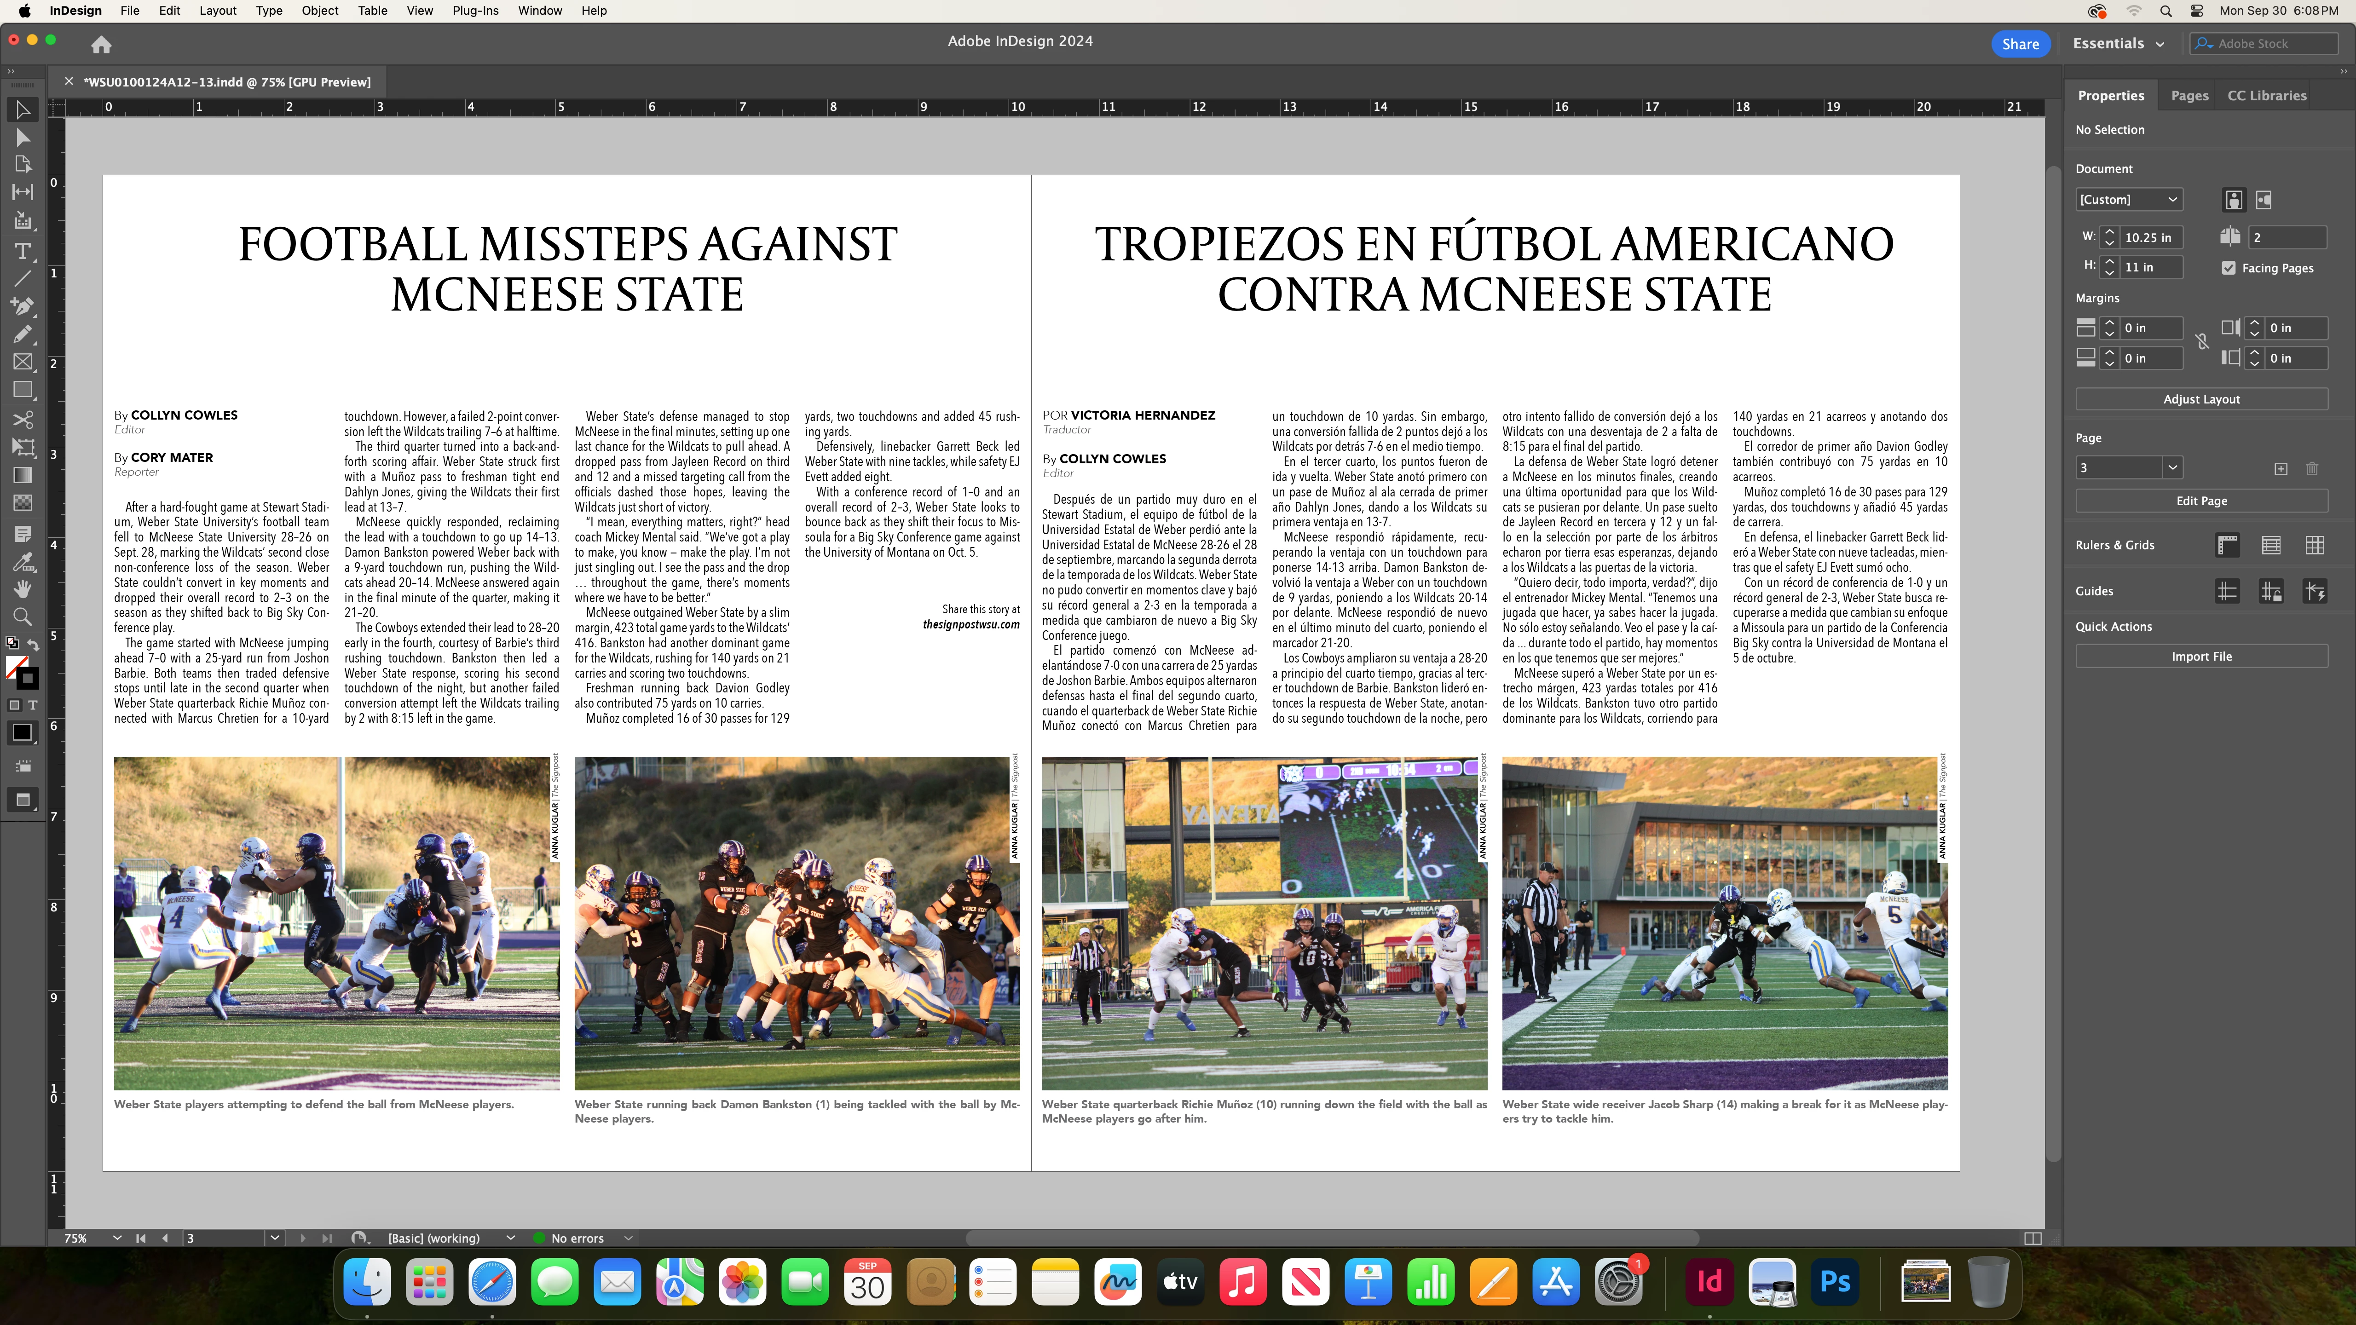Select the Type tool

pyautogui.click(x=22, y=251)
